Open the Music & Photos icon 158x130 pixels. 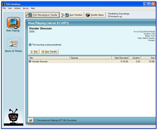pyautogui.click(x=13, y=43)
